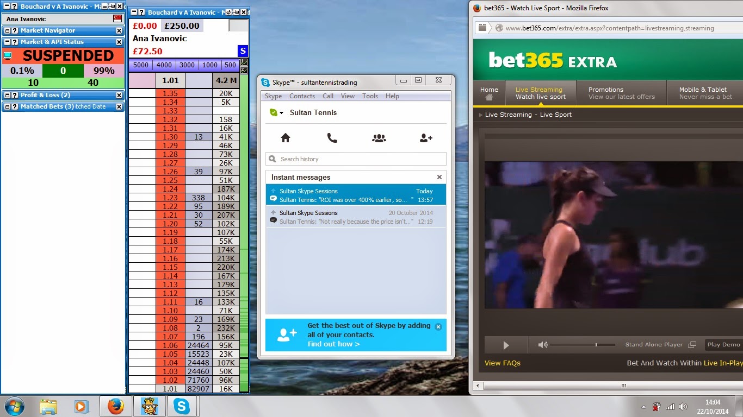The width and height of the screenshot is (743, 417).
Task: Click the system tray volume icon
Action: pyautogui.click(x=683, y=407)
